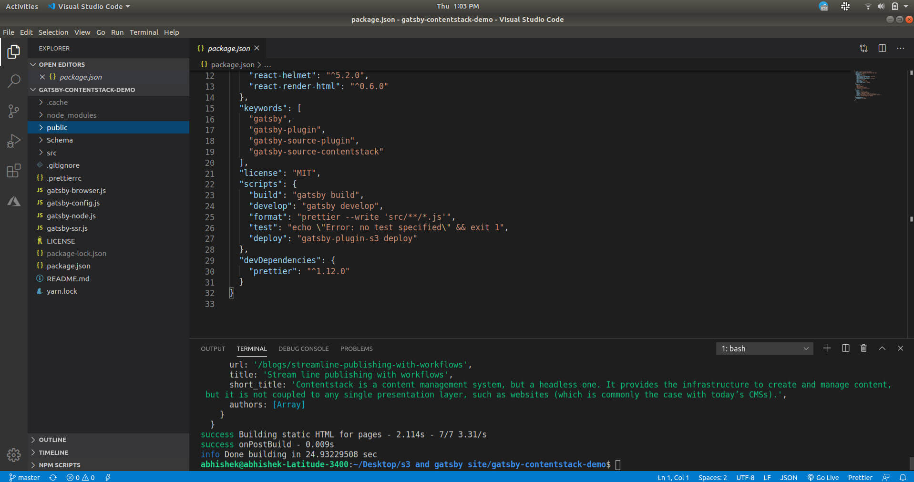Viewport: 914px width, 482px height.
Task: Expand the NPM Scripts section
Action: click(x=108, y=465)
